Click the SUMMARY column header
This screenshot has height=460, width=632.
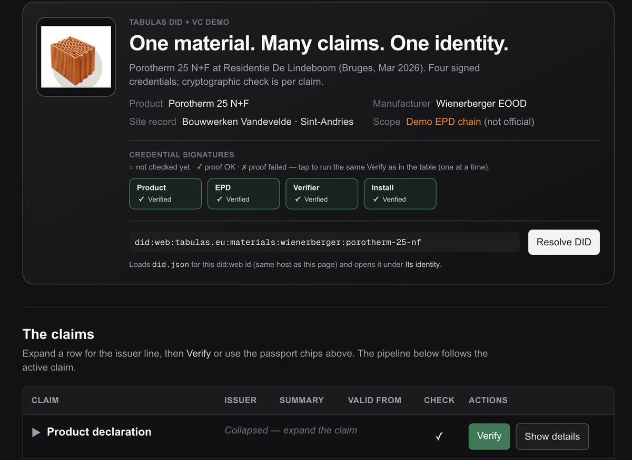(302, 400)
